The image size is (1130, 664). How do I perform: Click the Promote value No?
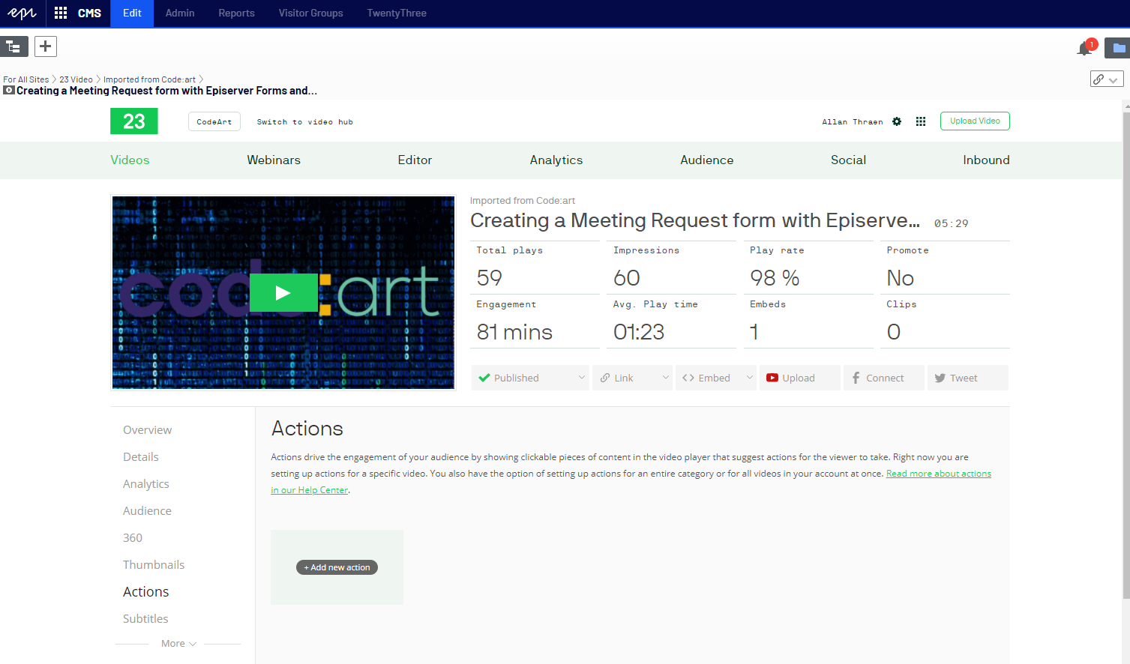tap(901, 278)
